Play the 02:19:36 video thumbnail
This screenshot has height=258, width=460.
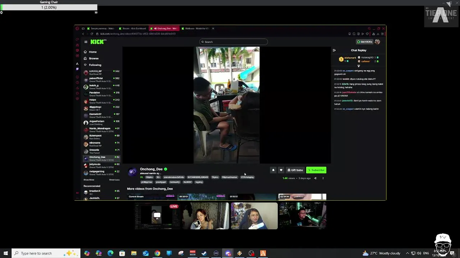point(302,197)
